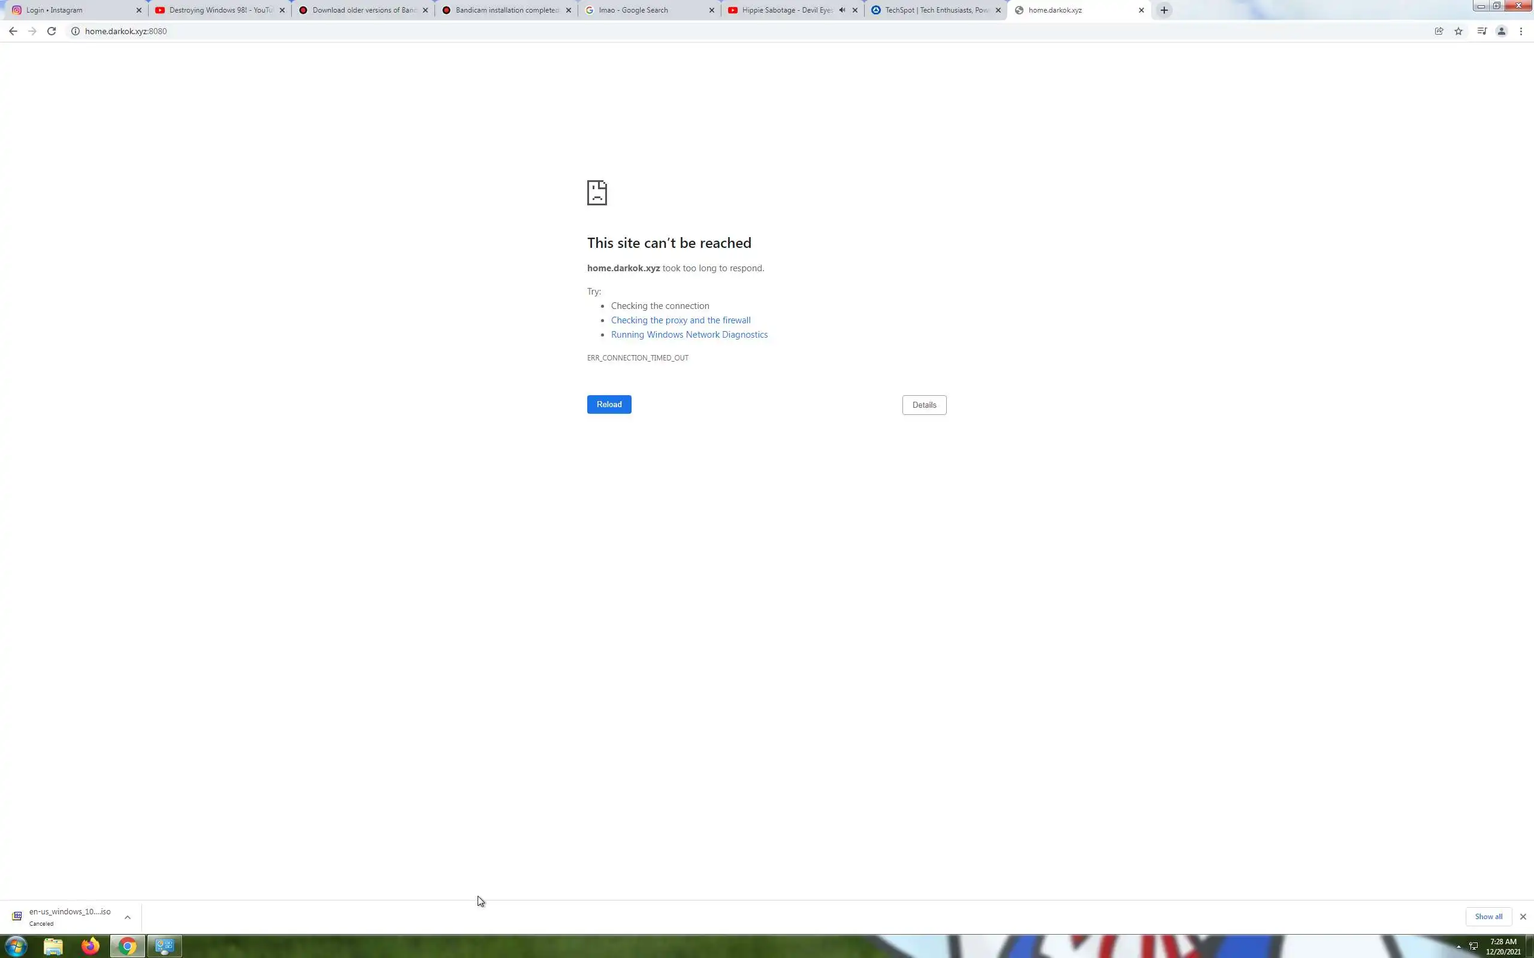This screenshot has height=958, width=1534.
Task: Open Running Windows Network Diagnostics link
Action: coord(689,335)
